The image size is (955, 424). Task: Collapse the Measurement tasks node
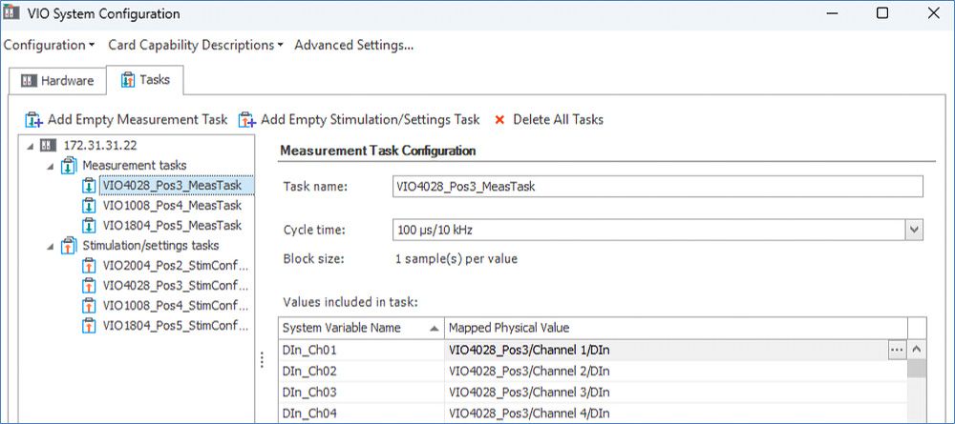tap(51, 166)
